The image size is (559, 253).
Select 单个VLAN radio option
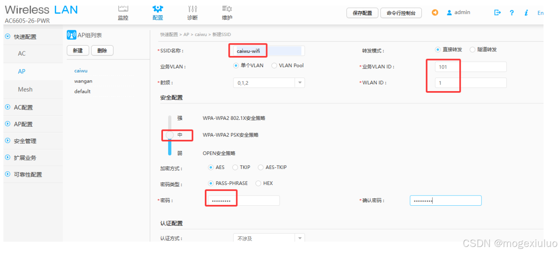pos(236,65)
